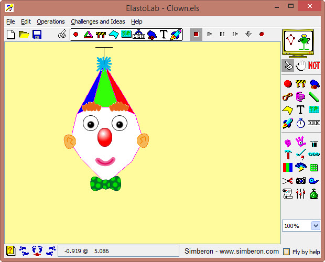Expand the 100% zoom dropdown
This screenshot has width=325, height=262.
(x=315, y=226)
